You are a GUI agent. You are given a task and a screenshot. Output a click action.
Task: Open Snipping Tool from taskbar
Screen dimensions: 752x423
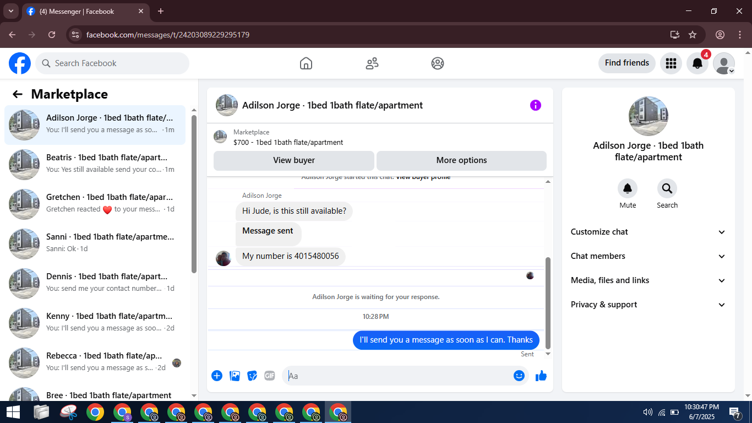68,412
